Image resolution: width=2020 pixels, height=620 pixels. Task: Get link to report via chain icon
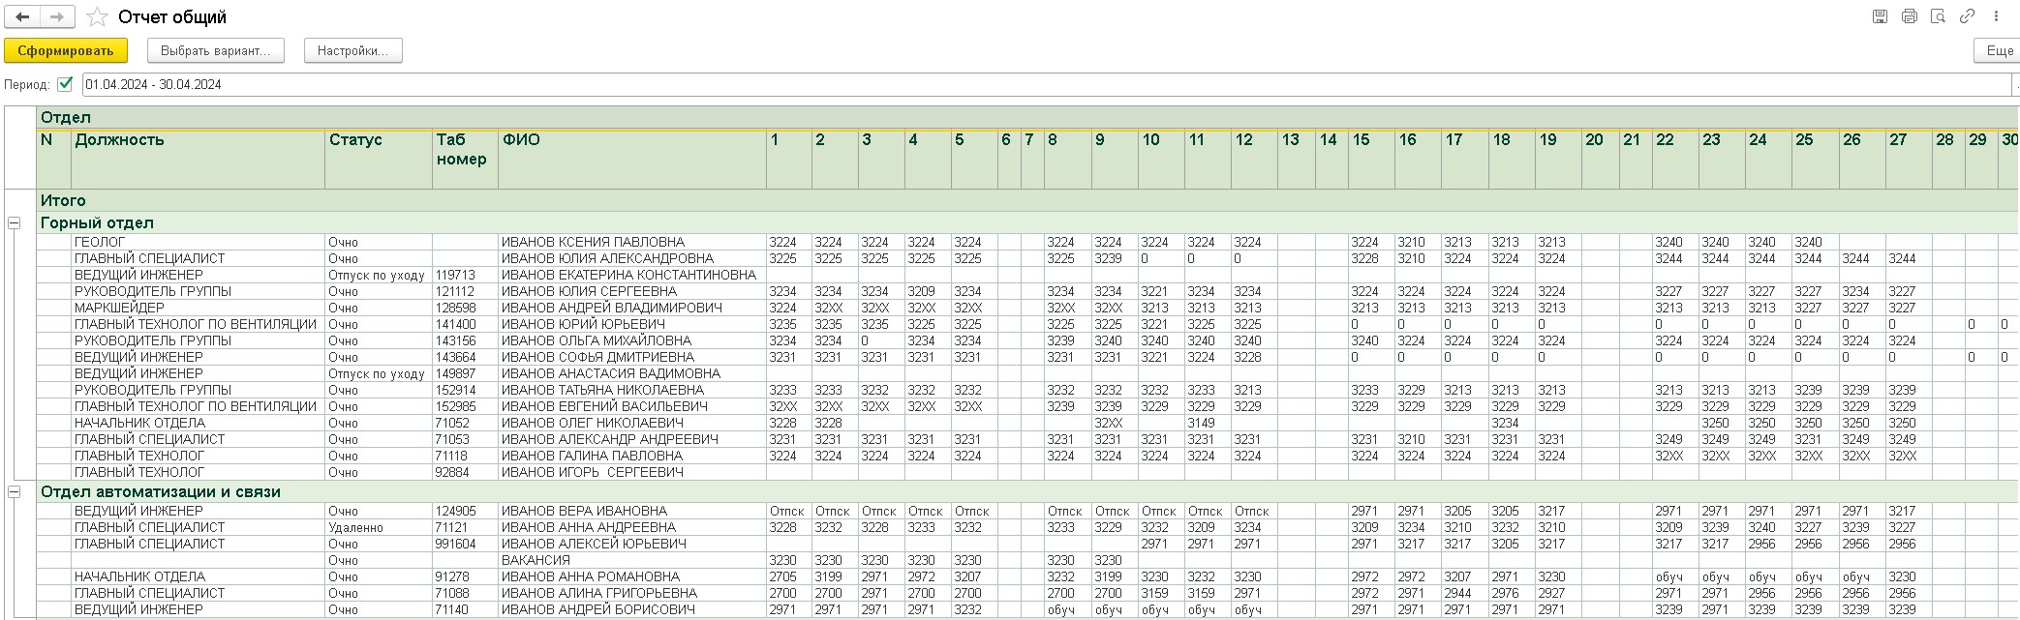(1967, 16)
